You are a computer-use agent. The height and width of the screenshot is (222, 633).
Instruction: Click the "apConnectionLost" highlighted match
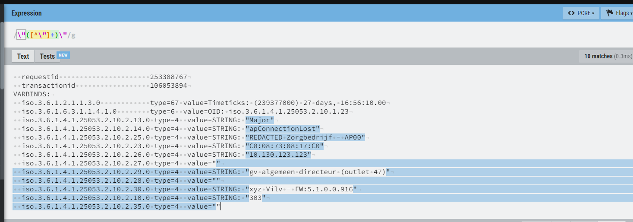tap(283, 129)
